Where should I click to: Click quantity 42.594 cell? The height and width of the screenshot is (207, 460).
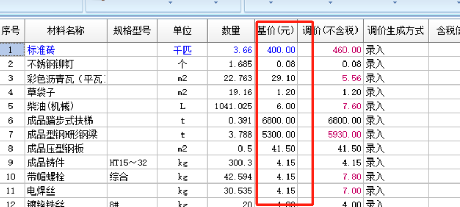click(231, 177)
